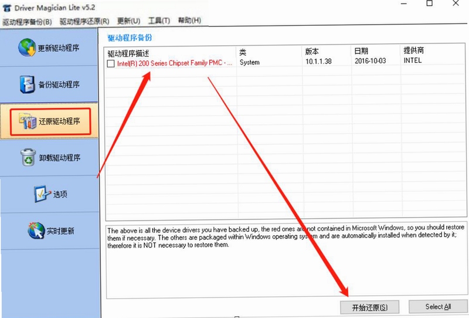469x318 pixels.
Task: Open the 驱动程序备份(B) menu
Action: pyautogui.click(x=27, y=22)
